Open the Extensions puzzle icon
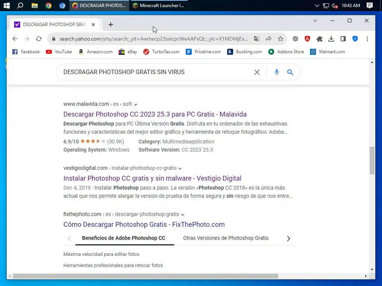 point(319,39)
